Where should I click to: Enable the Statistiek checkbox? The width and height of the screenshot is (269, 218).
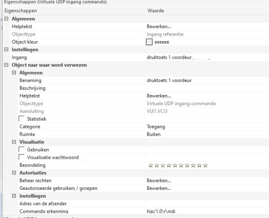21,119
